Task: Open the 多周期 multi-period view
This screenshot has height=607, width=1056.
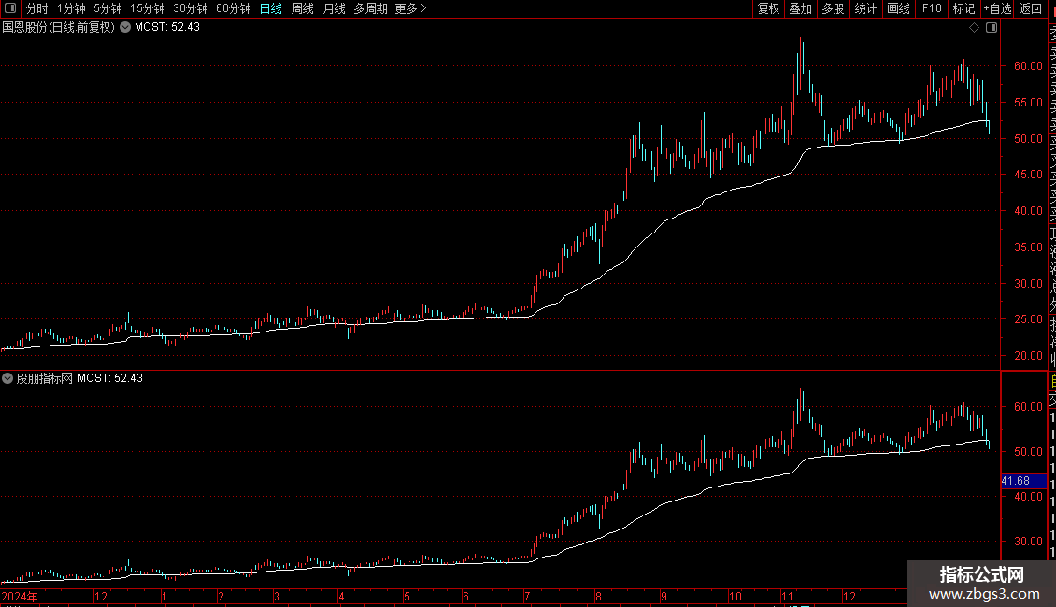Action: coord(370,8)
